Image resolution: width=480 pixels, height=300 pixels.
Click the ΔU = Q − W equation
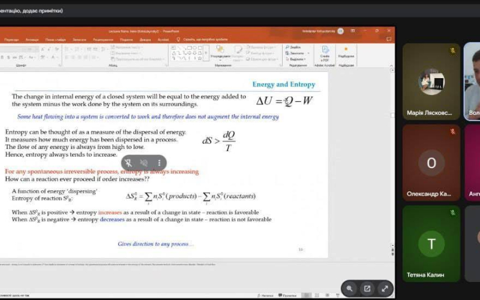pyautogui.click(x=284, y=101)
